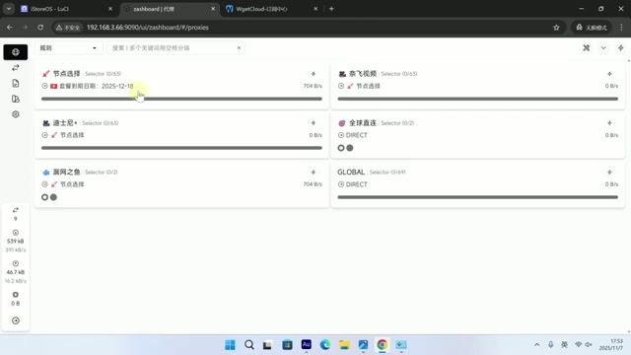The width and height of the screenshot is (631, 355).
Task: Run latency test for 全球直连 group
Action: pyautogui.click(x=609, y=122)
